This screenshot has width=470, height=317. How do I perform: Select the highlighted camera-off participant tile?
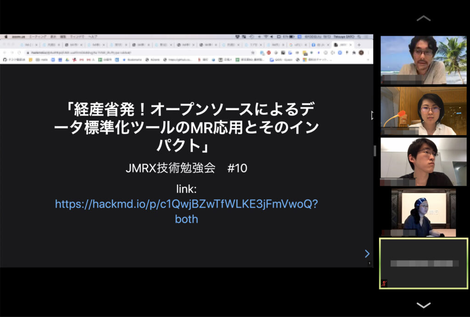pyautogui.click(x=424, y=263)
